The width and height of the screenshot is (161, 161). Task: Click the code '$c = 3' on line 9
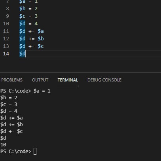[28, 16]
